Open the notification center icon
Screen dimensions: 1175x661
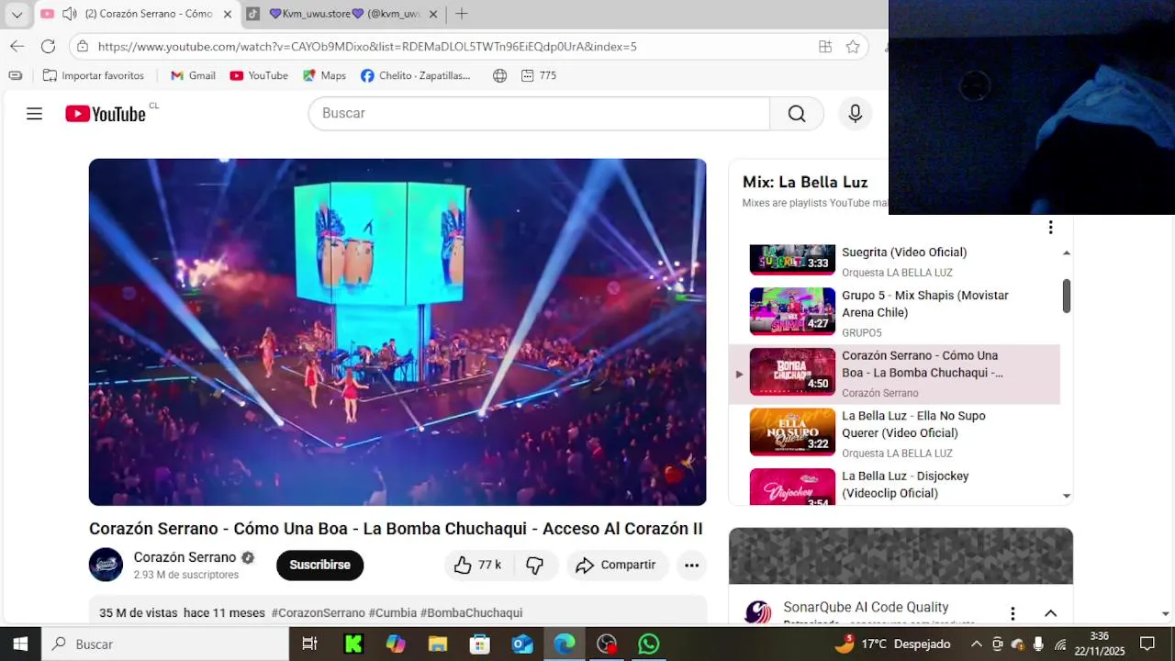(x=1147, y=644)
